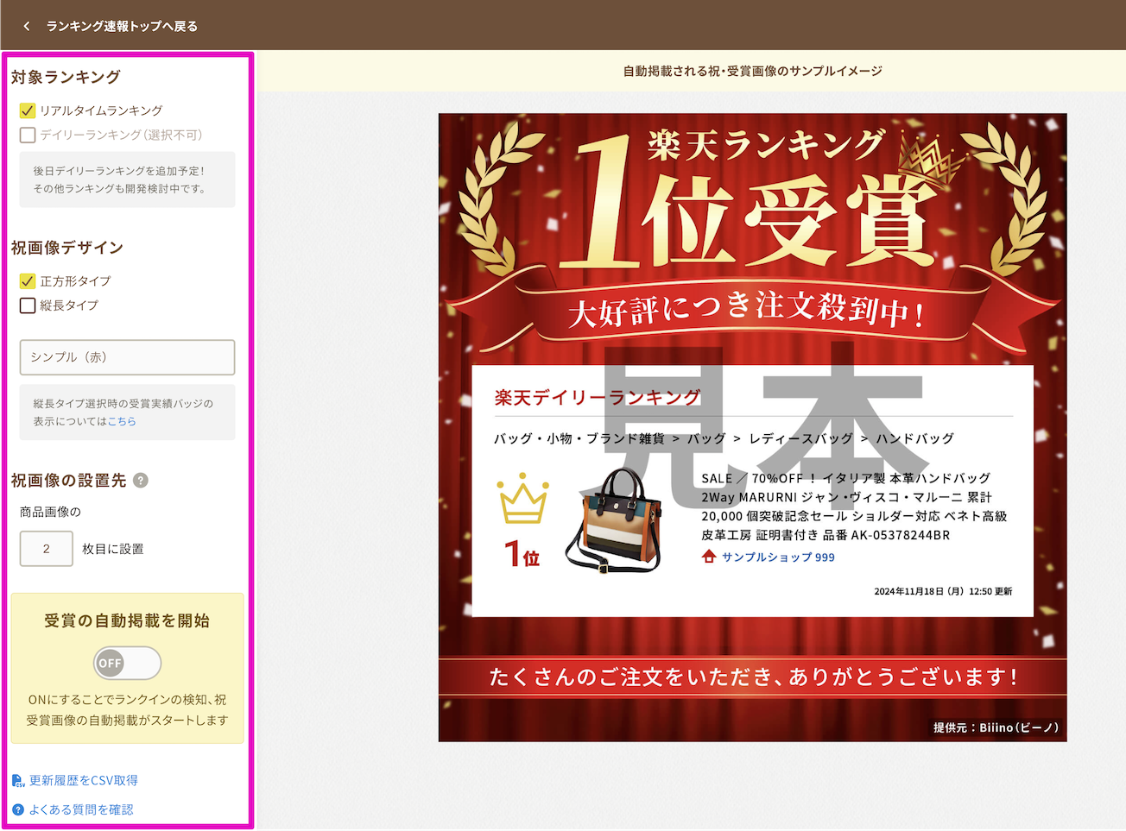Toggle the 正方形タイプ checkbox
Screen dimensions: 1126x831
pos(28,281)
